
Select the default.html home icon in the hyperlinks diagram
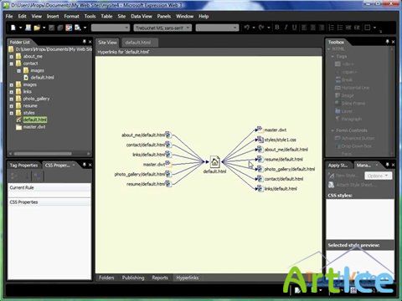tap(214, 161)
